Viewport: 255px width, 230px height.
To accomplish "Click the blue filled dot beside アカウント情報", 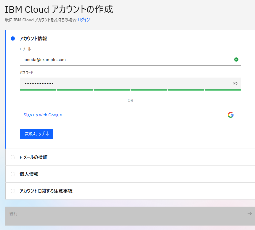I will [x=12, y=38].
